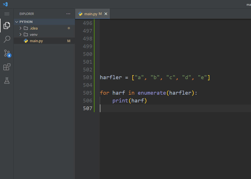Viewport: 251px width, 179px height.
Task: Click line number 503 in gutter
Action: (87, 77)
